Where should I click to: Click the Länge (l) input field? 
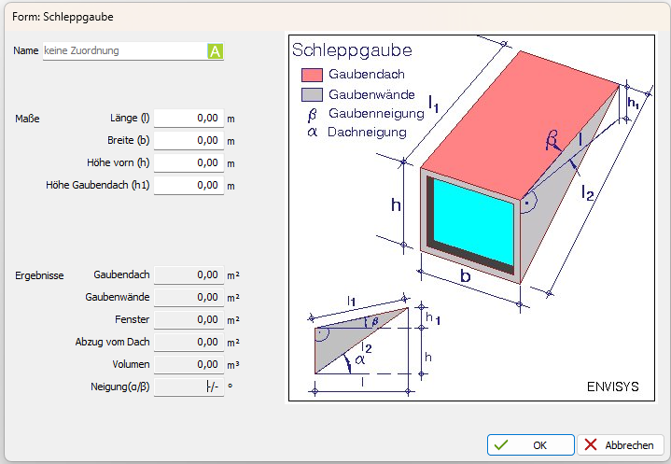click(x=189, y=119)
